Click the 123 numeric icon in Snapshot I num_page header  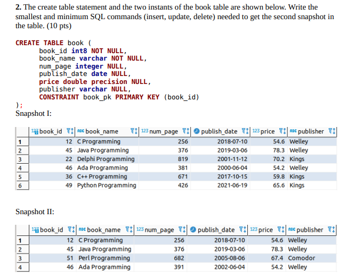(144, 131)
